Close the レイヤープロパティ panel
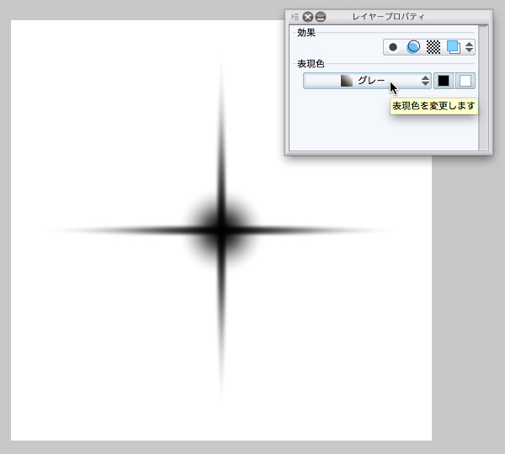 (x=308, y=17)
